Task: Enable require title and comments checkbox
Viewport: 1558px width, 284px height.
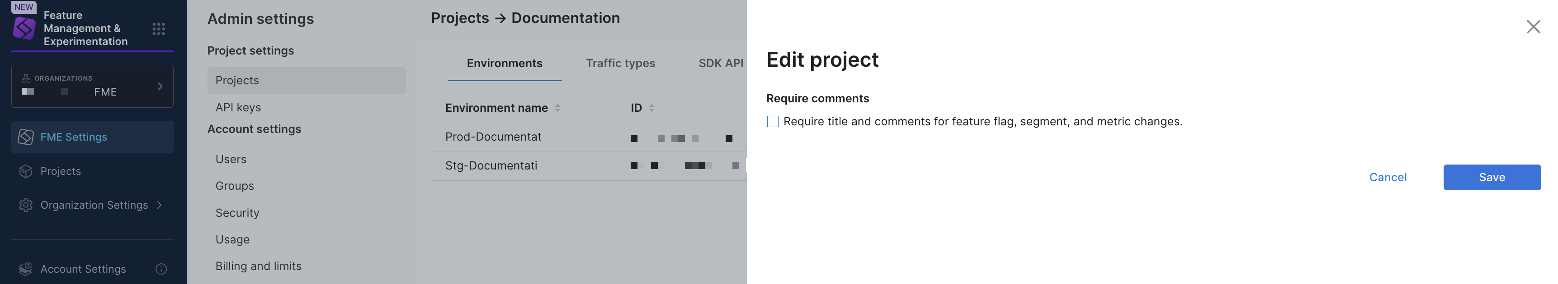Action: point(772,122)
